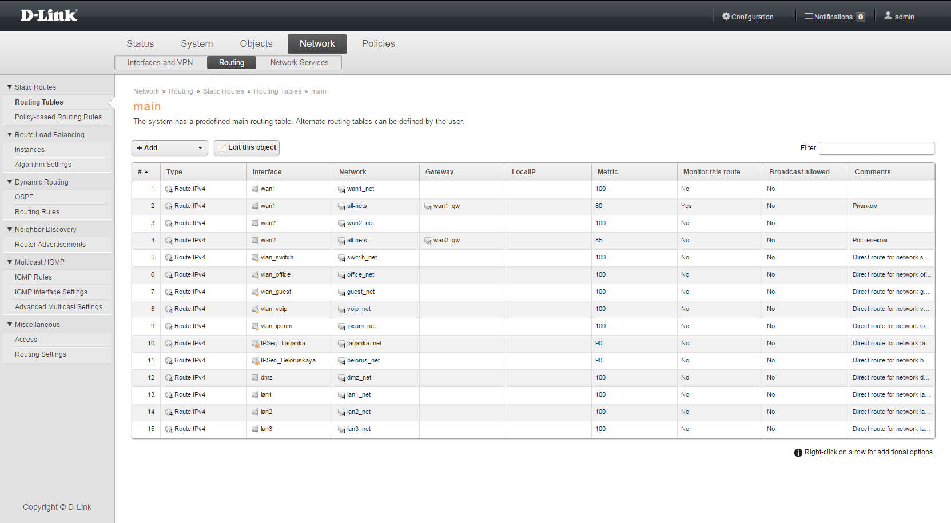Open the Add dropdown menu
This screenshot has width=951, height=523.
170,148
